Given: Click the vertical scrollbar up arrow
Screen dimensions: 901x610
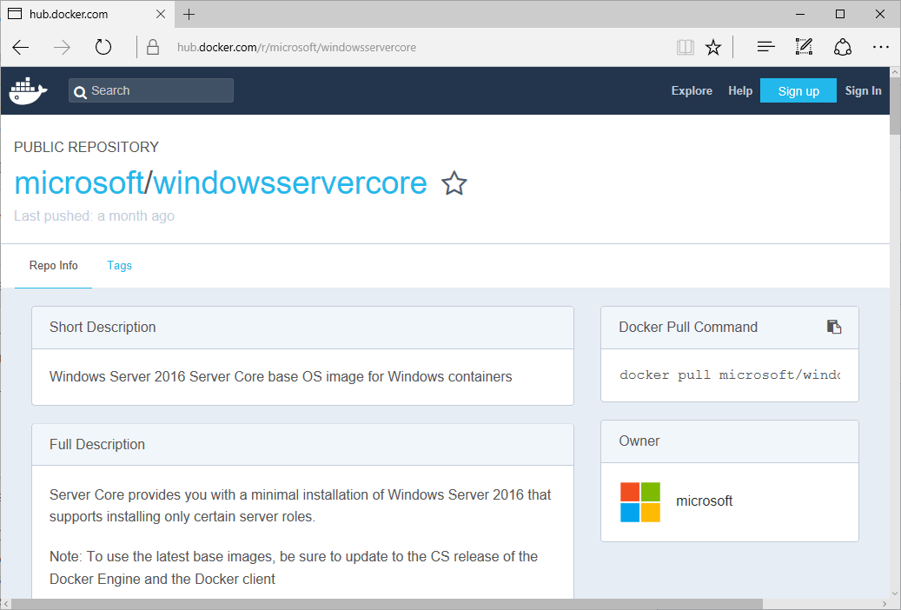Looking at the screenshot, I should [x=895, y=73].
